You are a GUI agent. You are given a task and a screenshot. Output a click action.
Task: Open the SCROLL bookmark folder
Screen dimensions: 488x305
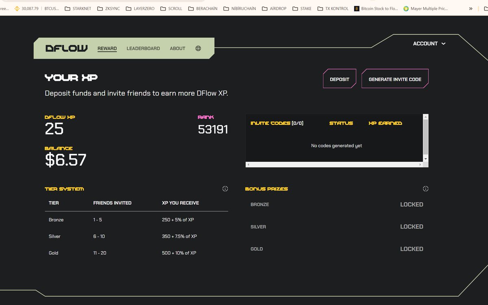[171, 9]
